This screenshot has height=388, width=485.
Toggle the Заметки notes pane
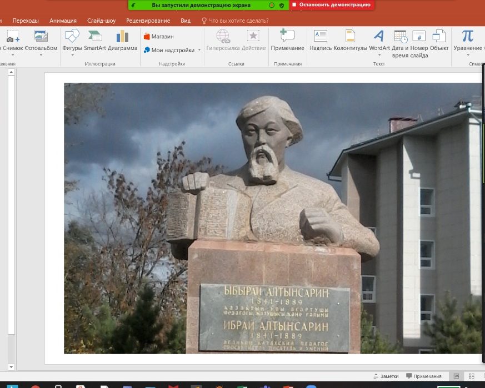point(386,376)
